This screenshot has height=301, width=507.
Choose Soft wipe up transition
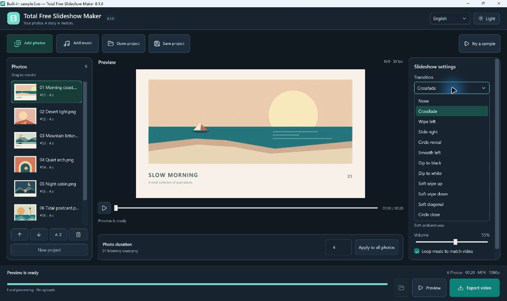point(452,184)
